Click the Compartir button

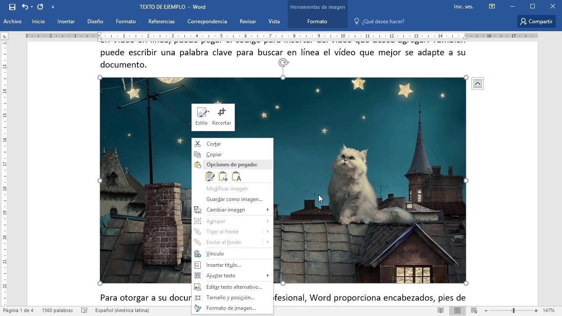536,21
